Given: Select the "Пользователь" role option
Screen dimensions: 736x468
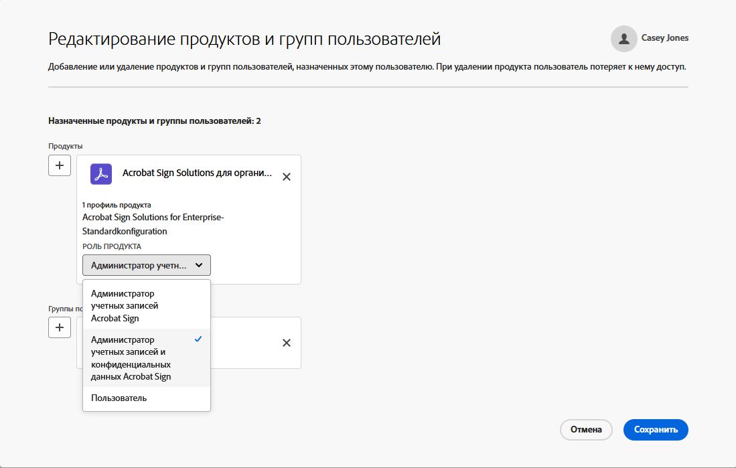Looking at the screenshot, I should 119,398.
